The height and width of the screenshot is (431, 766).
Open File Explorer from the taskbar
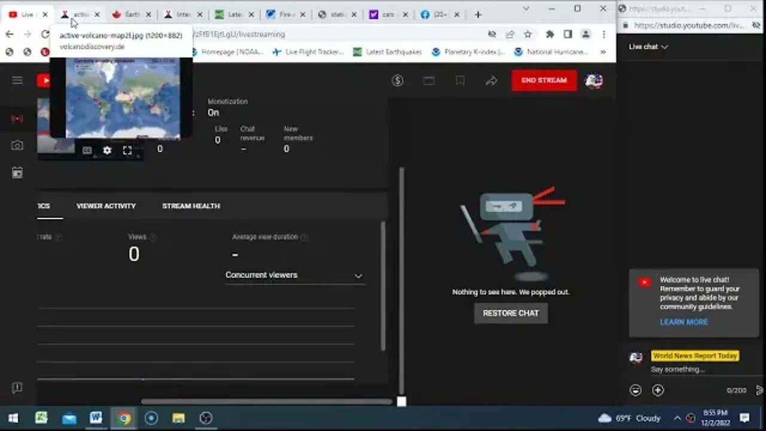click(178, 418)
